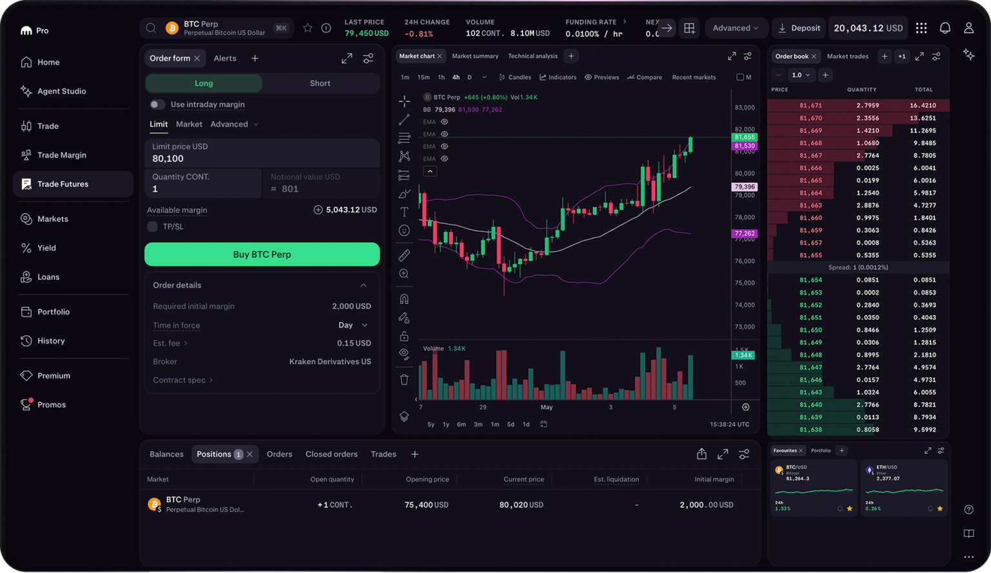Image resolution: width=991 pixels, height=573 pixels.
Task: Add BTC Perp to favourites star
Action: (x=308, y=28)
